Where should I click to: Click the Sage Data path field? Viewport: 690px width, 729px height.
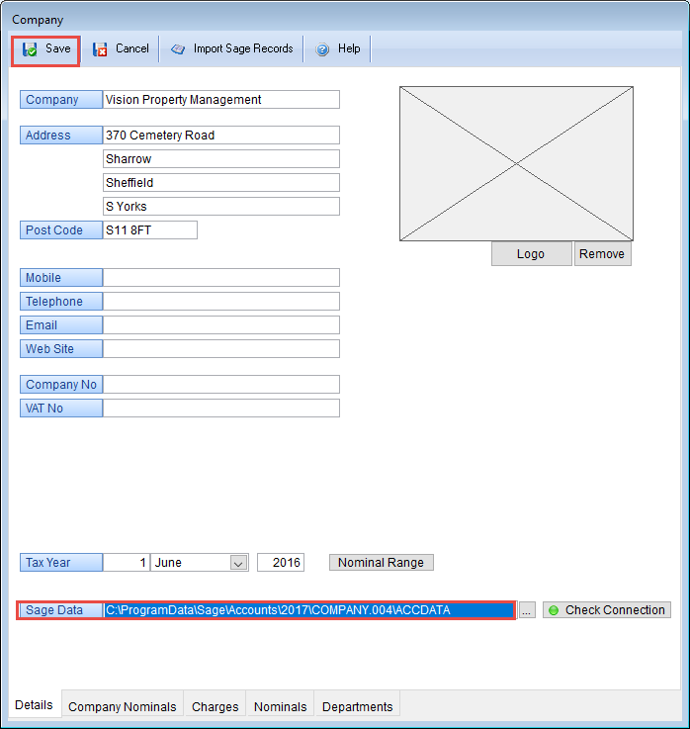pyautogui.click(x=309, y=610)
